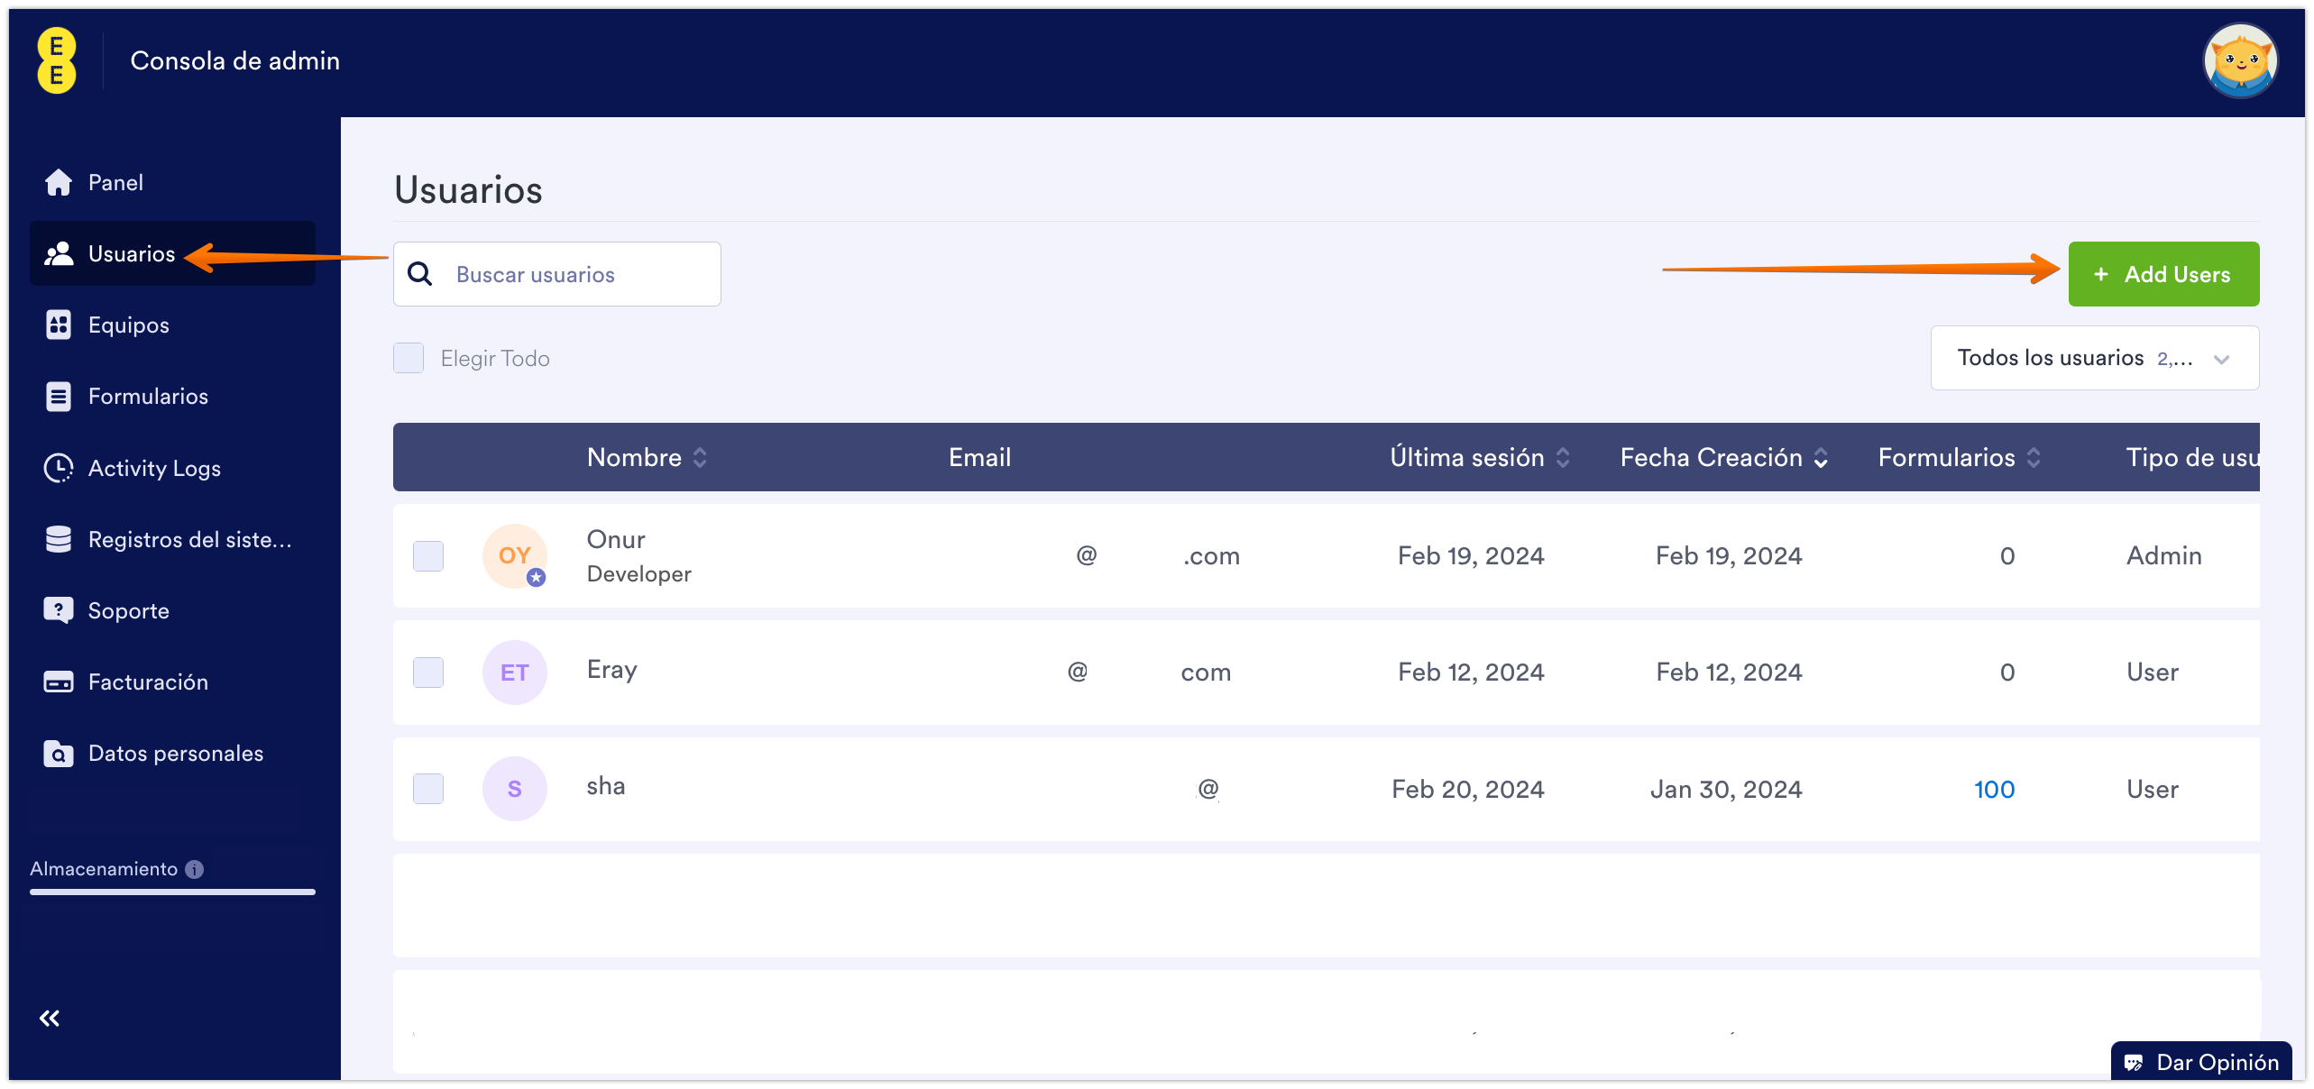Click the green Add Users button

2162,274
